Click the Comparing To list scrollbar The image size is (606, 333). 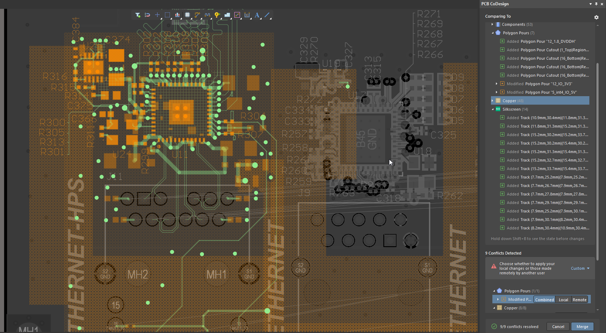[598, 159]
